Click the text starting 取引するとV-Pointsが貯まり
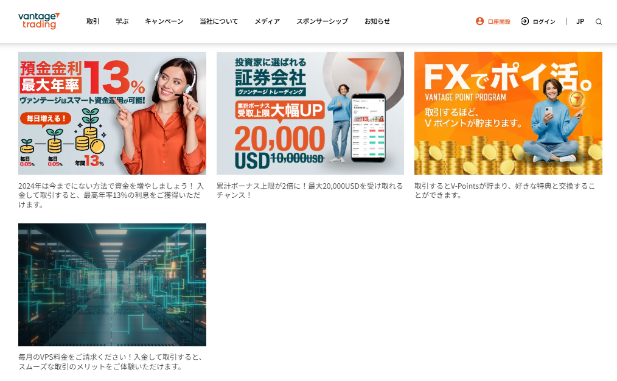The image size is (617, 381). tap(504, 190)
